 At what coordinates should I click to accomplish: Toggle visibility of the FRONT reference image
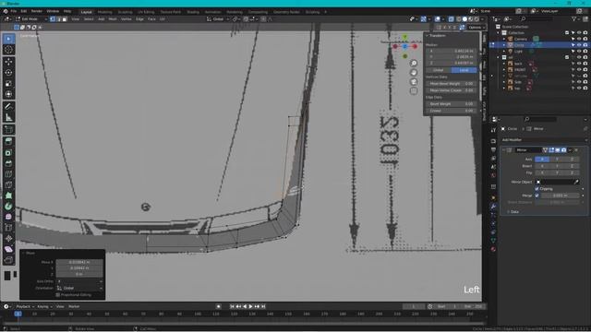[579, 70]
